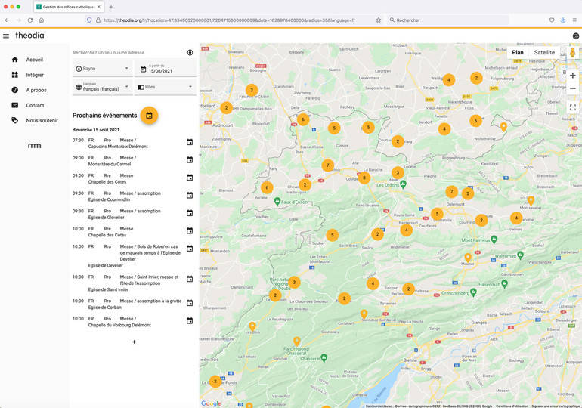This screenshot has height=408, width=582.
Task: Click the rrm logo in sidebar
Action: 34,145
